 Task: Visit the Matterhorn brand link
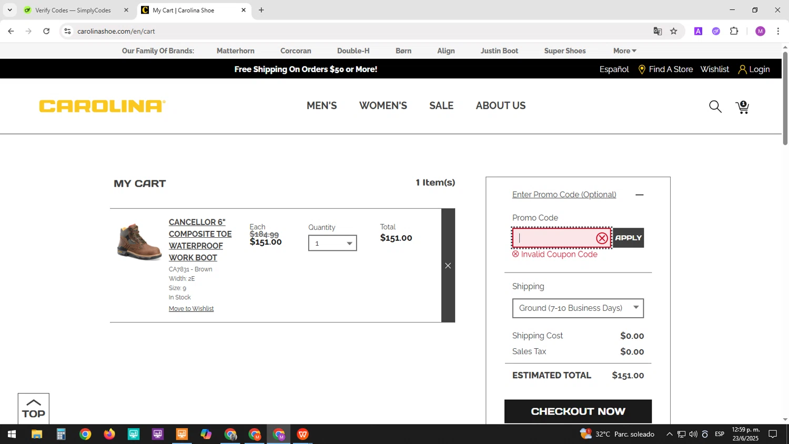(x=236, y=51)
